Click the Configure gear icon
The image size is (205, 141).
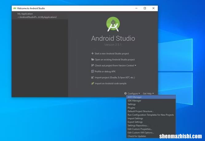pos(125,93)
